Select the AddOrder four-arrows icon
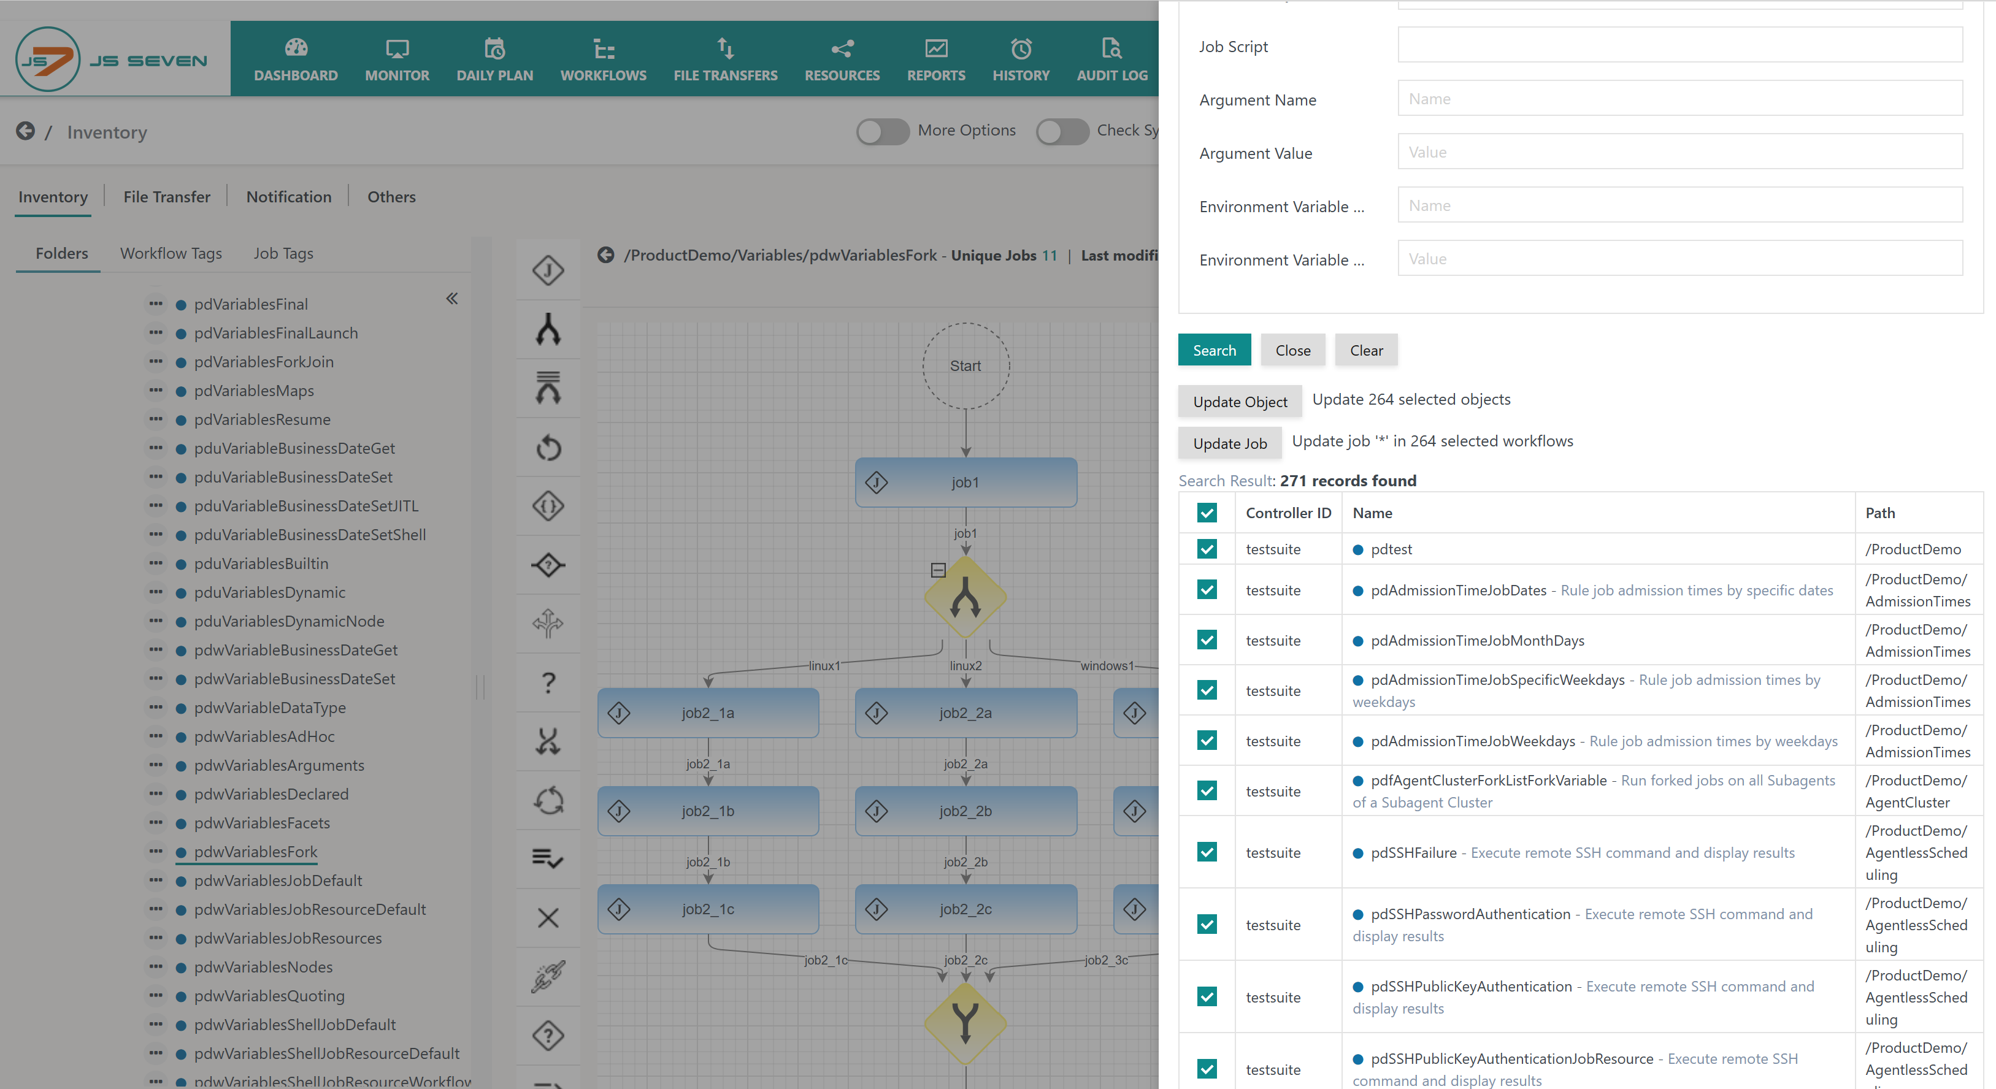Screen dimensions: 1996x1089 tap(548, 624)
